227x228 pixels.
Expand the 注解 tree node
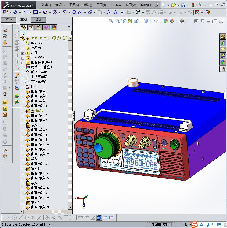point(23,53)
